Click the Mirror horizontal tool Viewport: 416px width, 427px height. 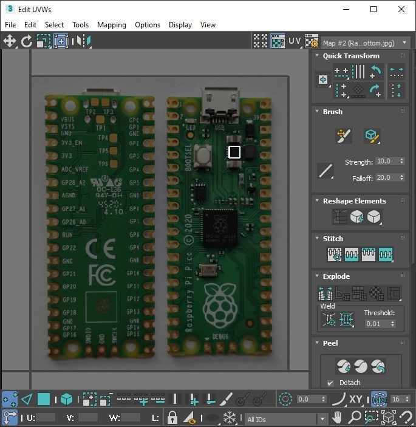[x=84, y=41]
